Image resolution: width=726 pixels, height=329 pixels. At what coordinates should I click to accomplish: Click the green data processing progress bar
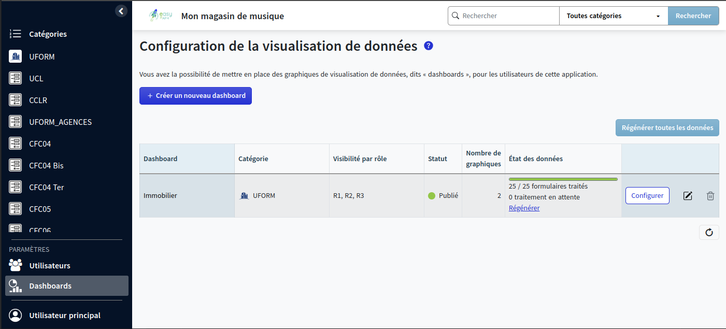[562, 178]
